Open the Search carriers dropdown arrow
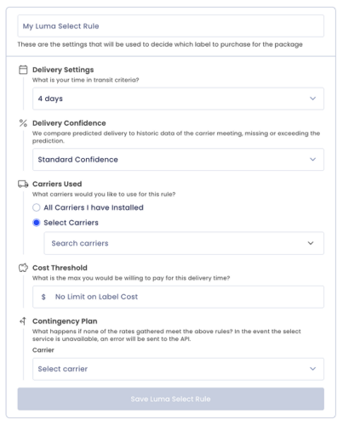The width and height of the screenshot is (343, 425). (311, 243)
